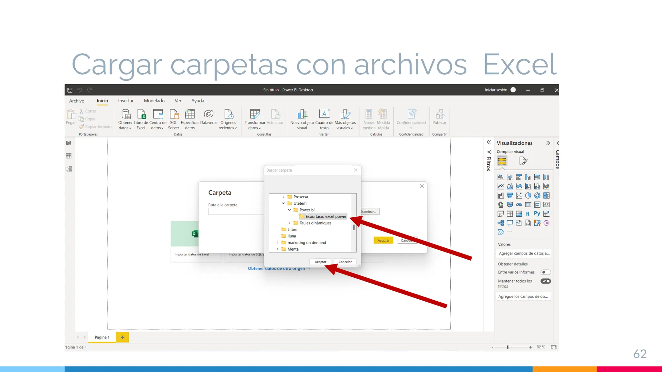Close the Buscar carpeta dialog
Image resolution: width=662 pixels, height=372 pixels.
pyautogui.click(x=356, y=170)
